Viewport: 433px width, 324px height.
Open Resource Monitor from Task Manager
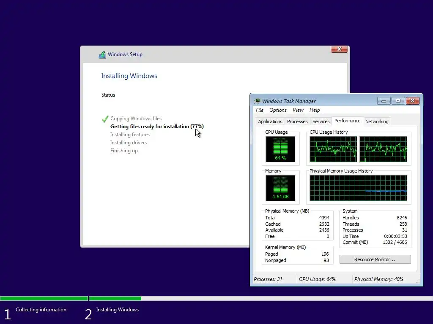pyautogui.click(x=375, y=259)
